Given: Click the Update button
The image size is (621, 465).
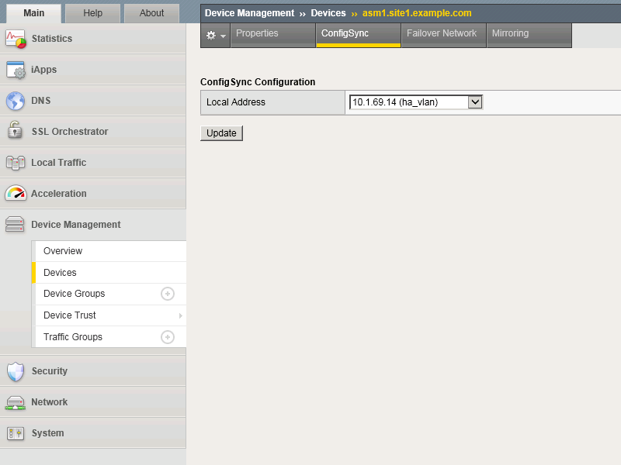Looking at the screenshot, I should click(221, 133).
